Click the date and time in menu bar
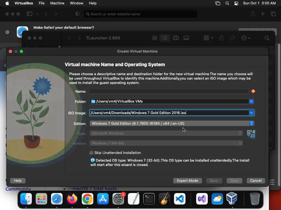 [x=259, y=3]
